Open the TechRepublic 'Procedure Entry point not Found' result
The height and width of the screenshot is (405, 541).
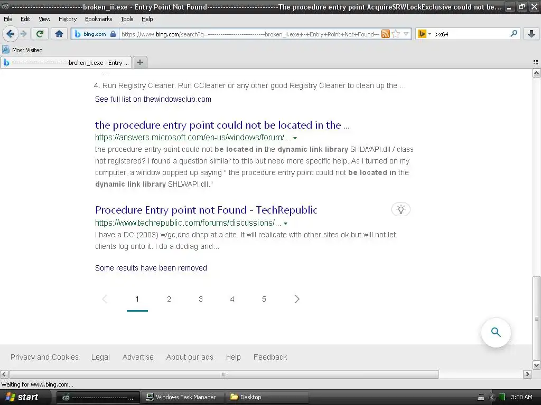pos(206,210)
